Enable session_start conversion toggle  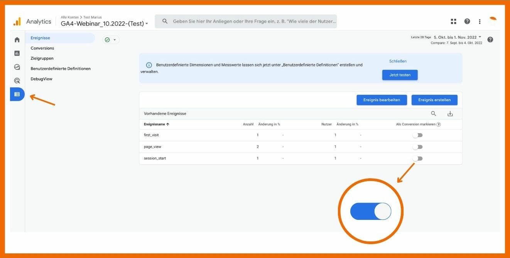coord(417,158)
